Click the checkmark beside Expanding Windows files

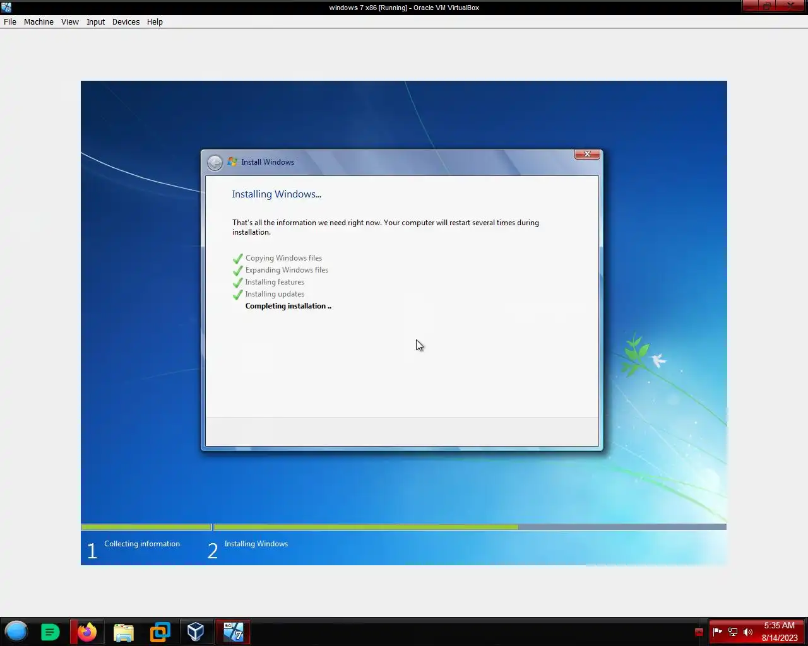coord(237,271)
